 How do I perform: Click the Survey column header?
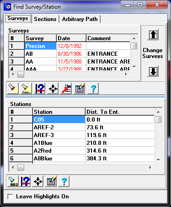point(40,38)
